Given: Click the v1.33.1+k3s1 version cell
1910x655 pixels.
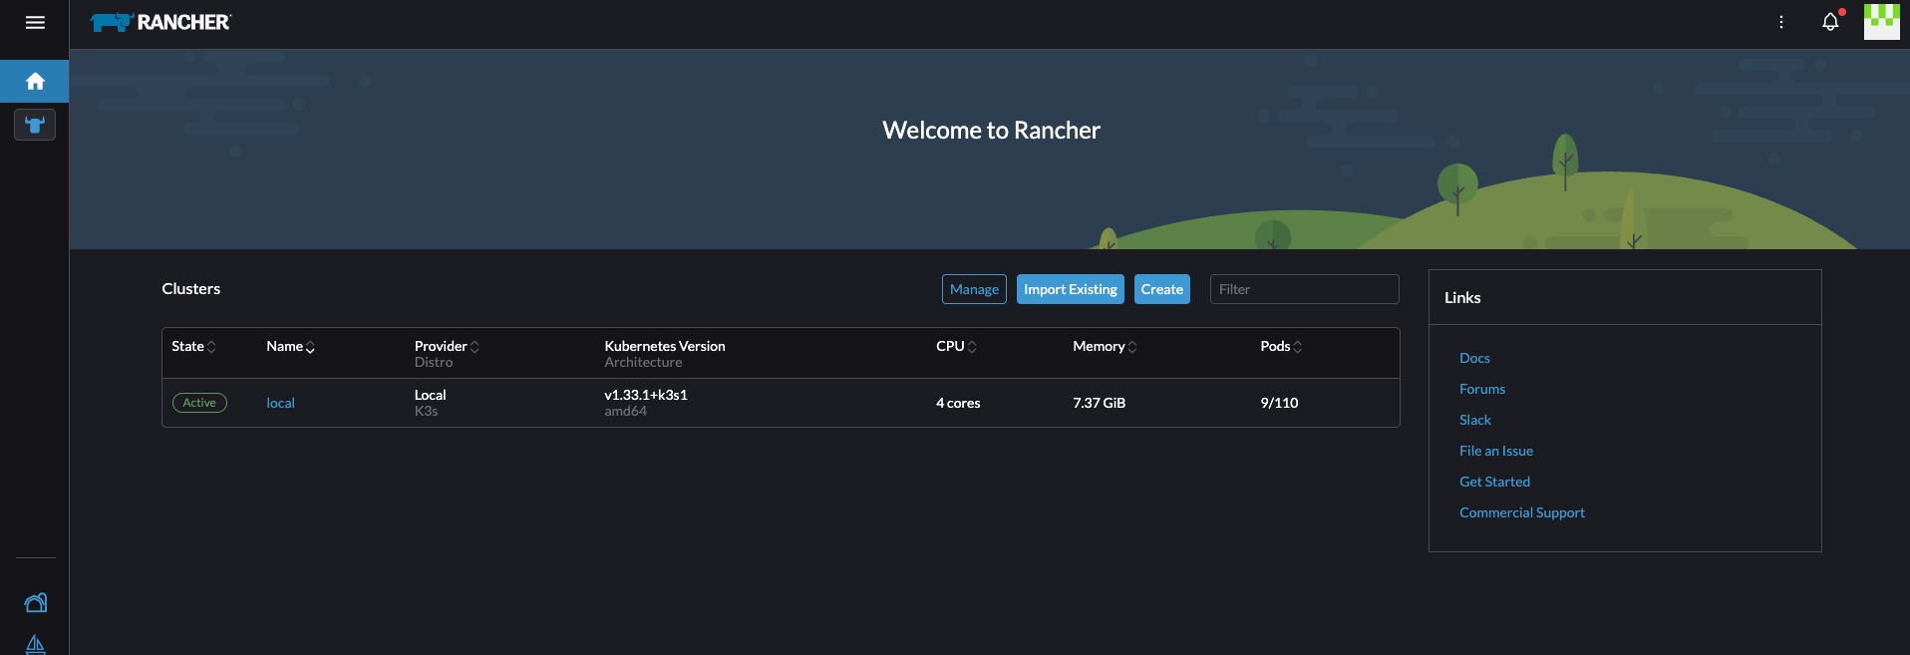Looking at the screenshot, I should pos(646,395).
